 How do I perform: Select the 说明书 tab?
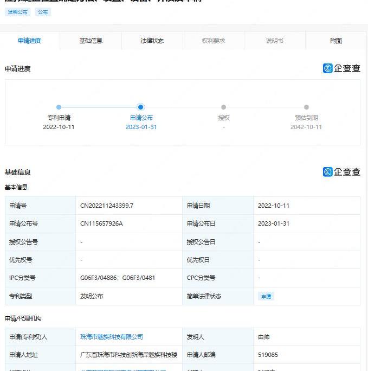click(x=275, y=41)
